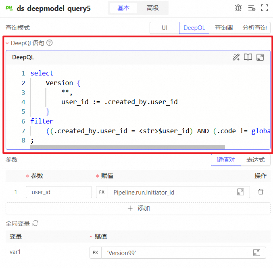Expand the Pipeline.run.initiator_id value editor
Image resolution: width=273 pixels, height=268 pixels.
(x=241, y=192)
